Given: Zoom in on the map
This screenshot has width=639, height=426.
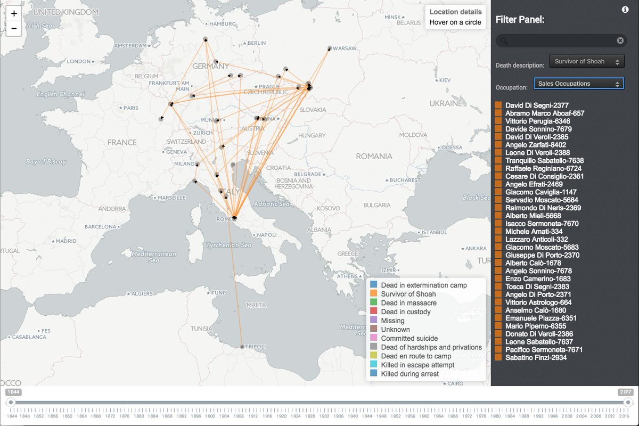Looking at the screenshot, I should click(14, 13).
